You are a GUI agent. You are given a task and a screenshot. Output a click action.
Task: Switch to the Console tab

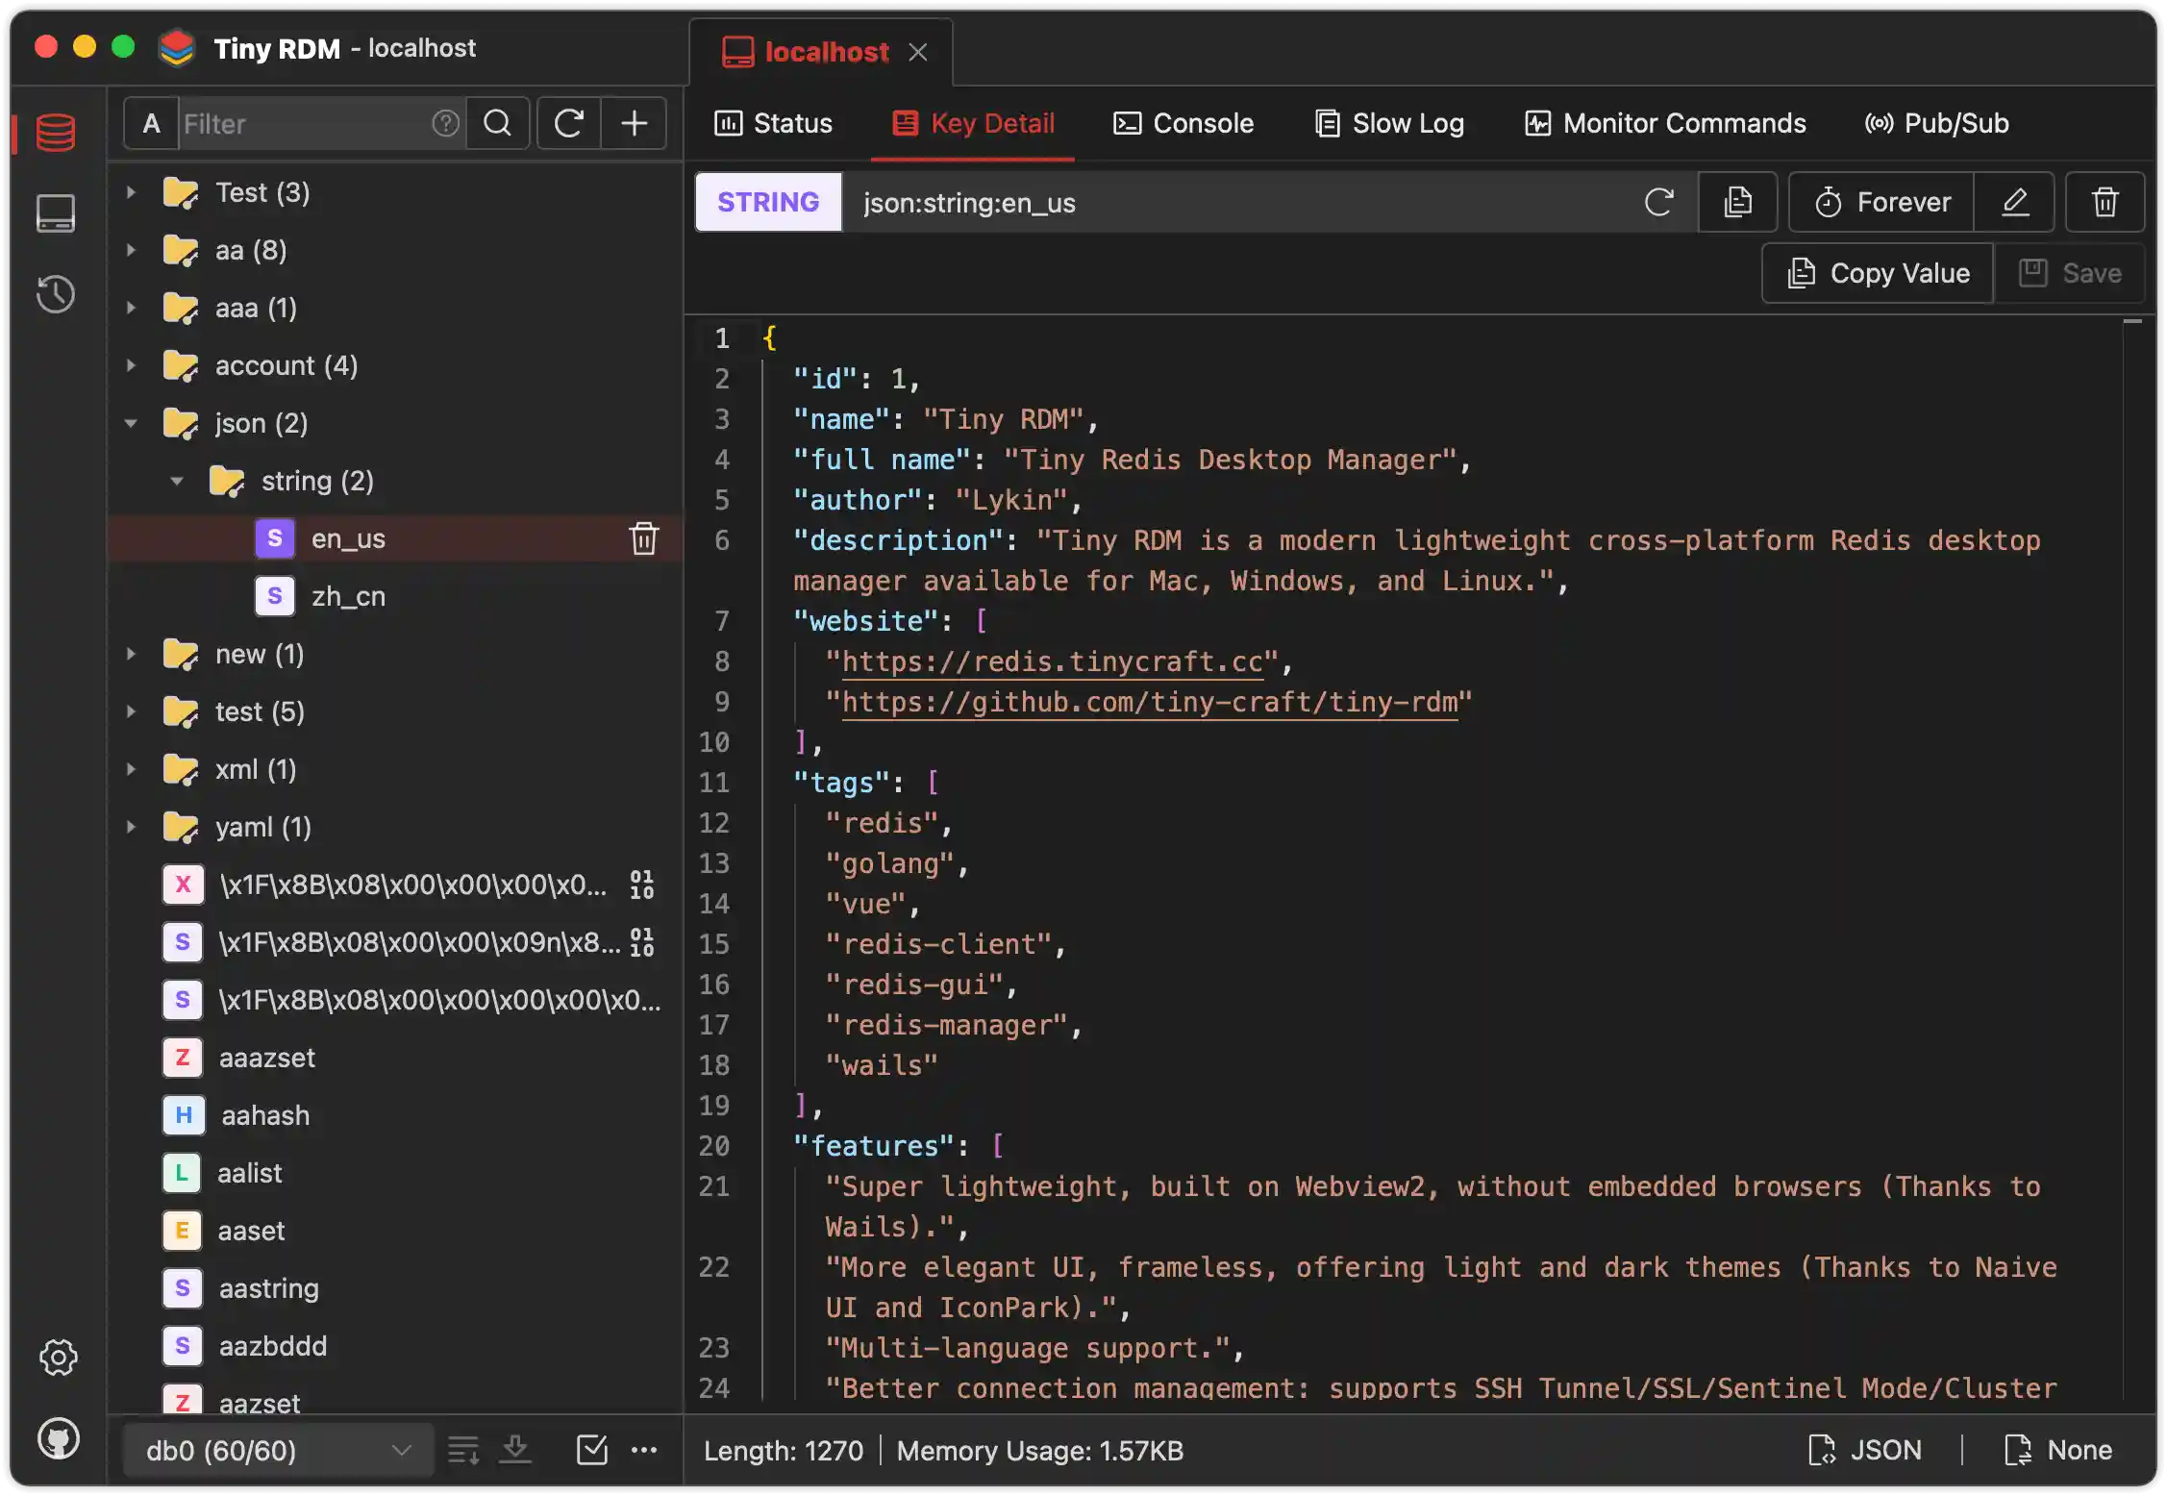coord(1183,123)
